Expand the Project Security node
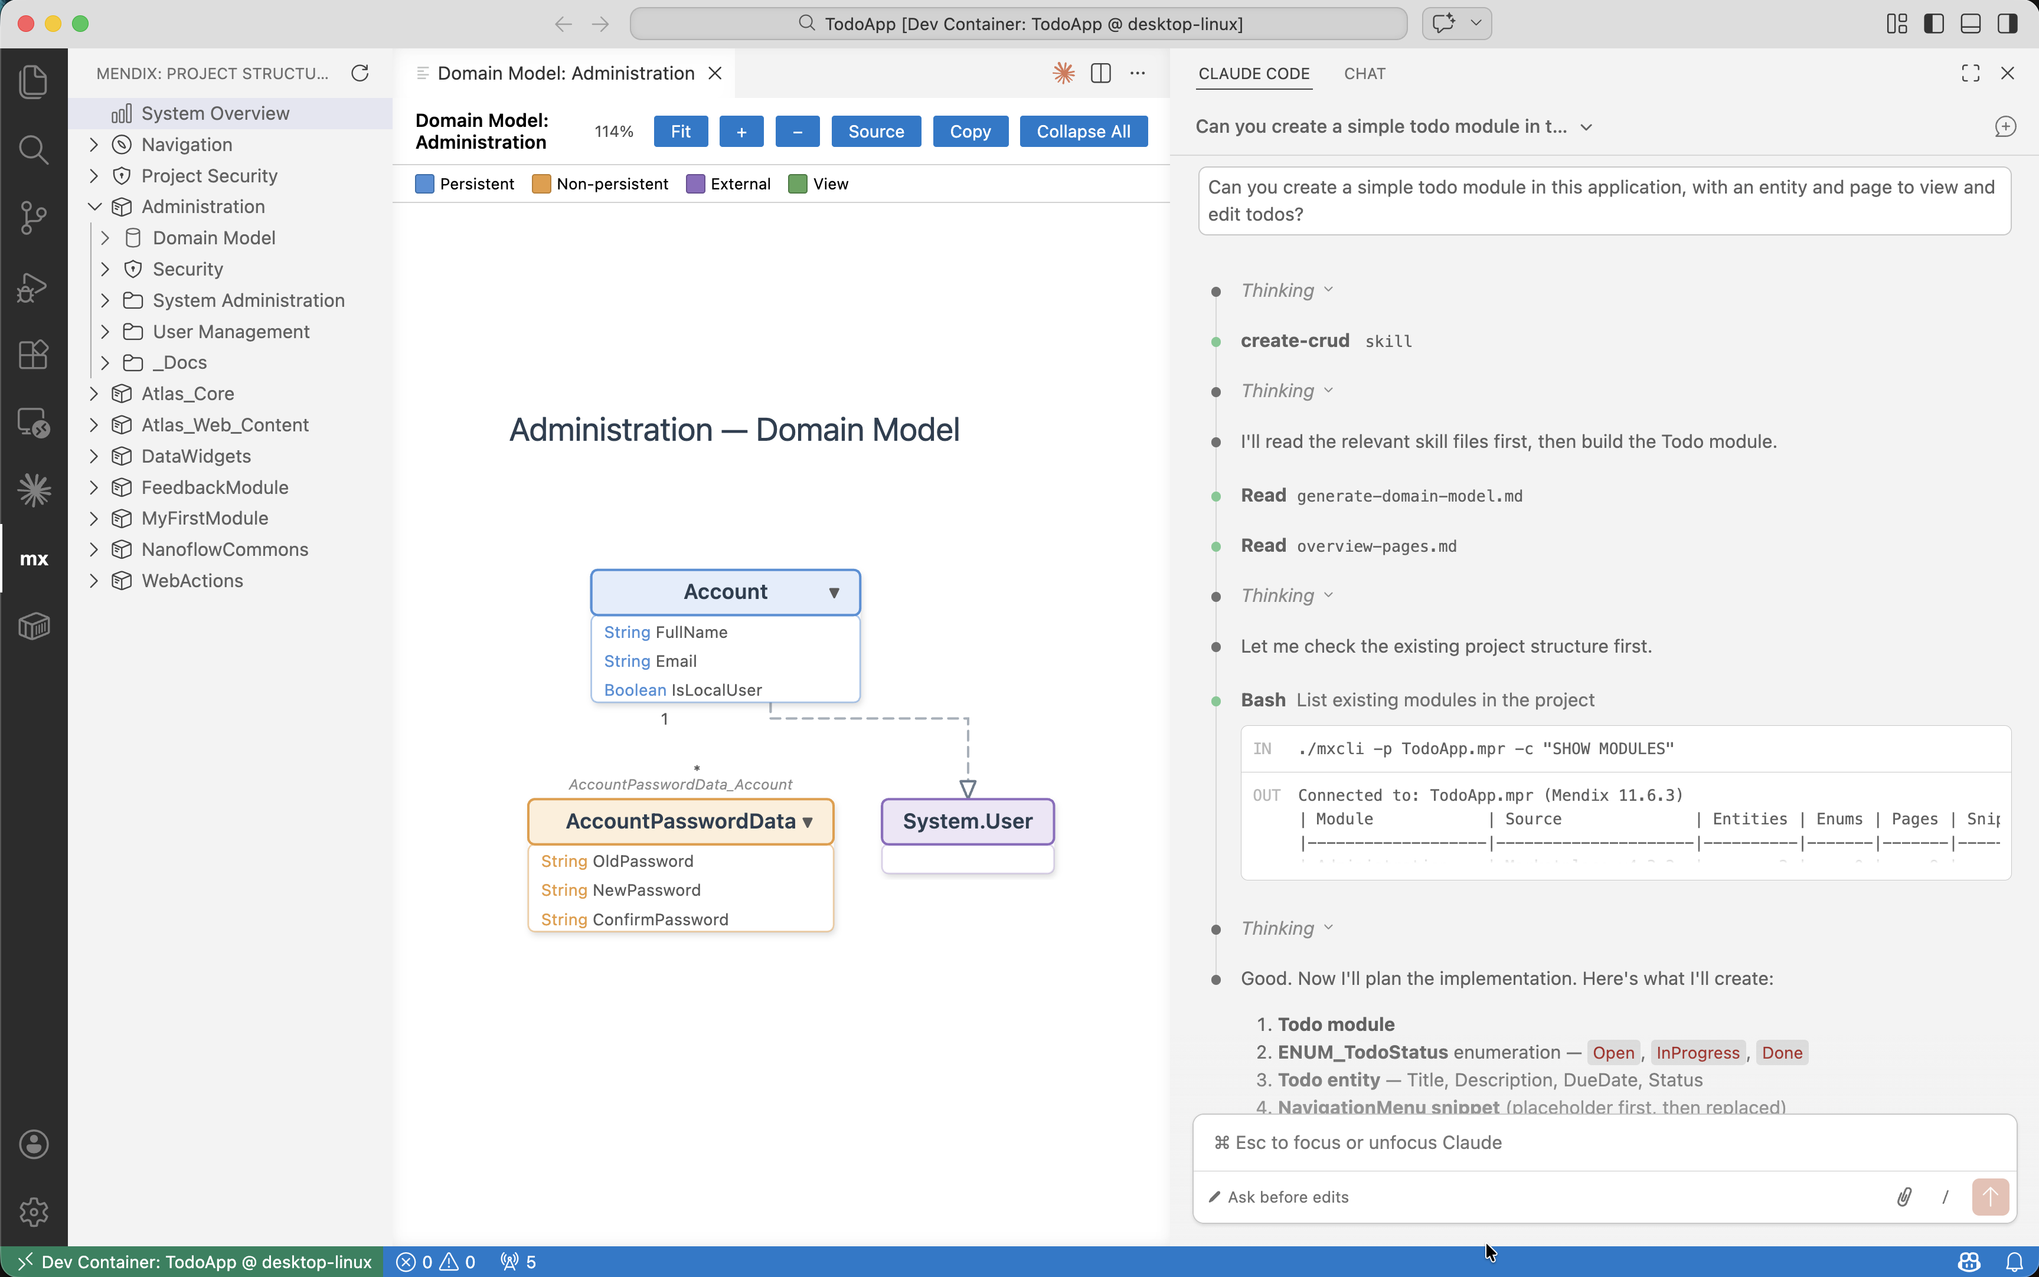 pos(94,176)
